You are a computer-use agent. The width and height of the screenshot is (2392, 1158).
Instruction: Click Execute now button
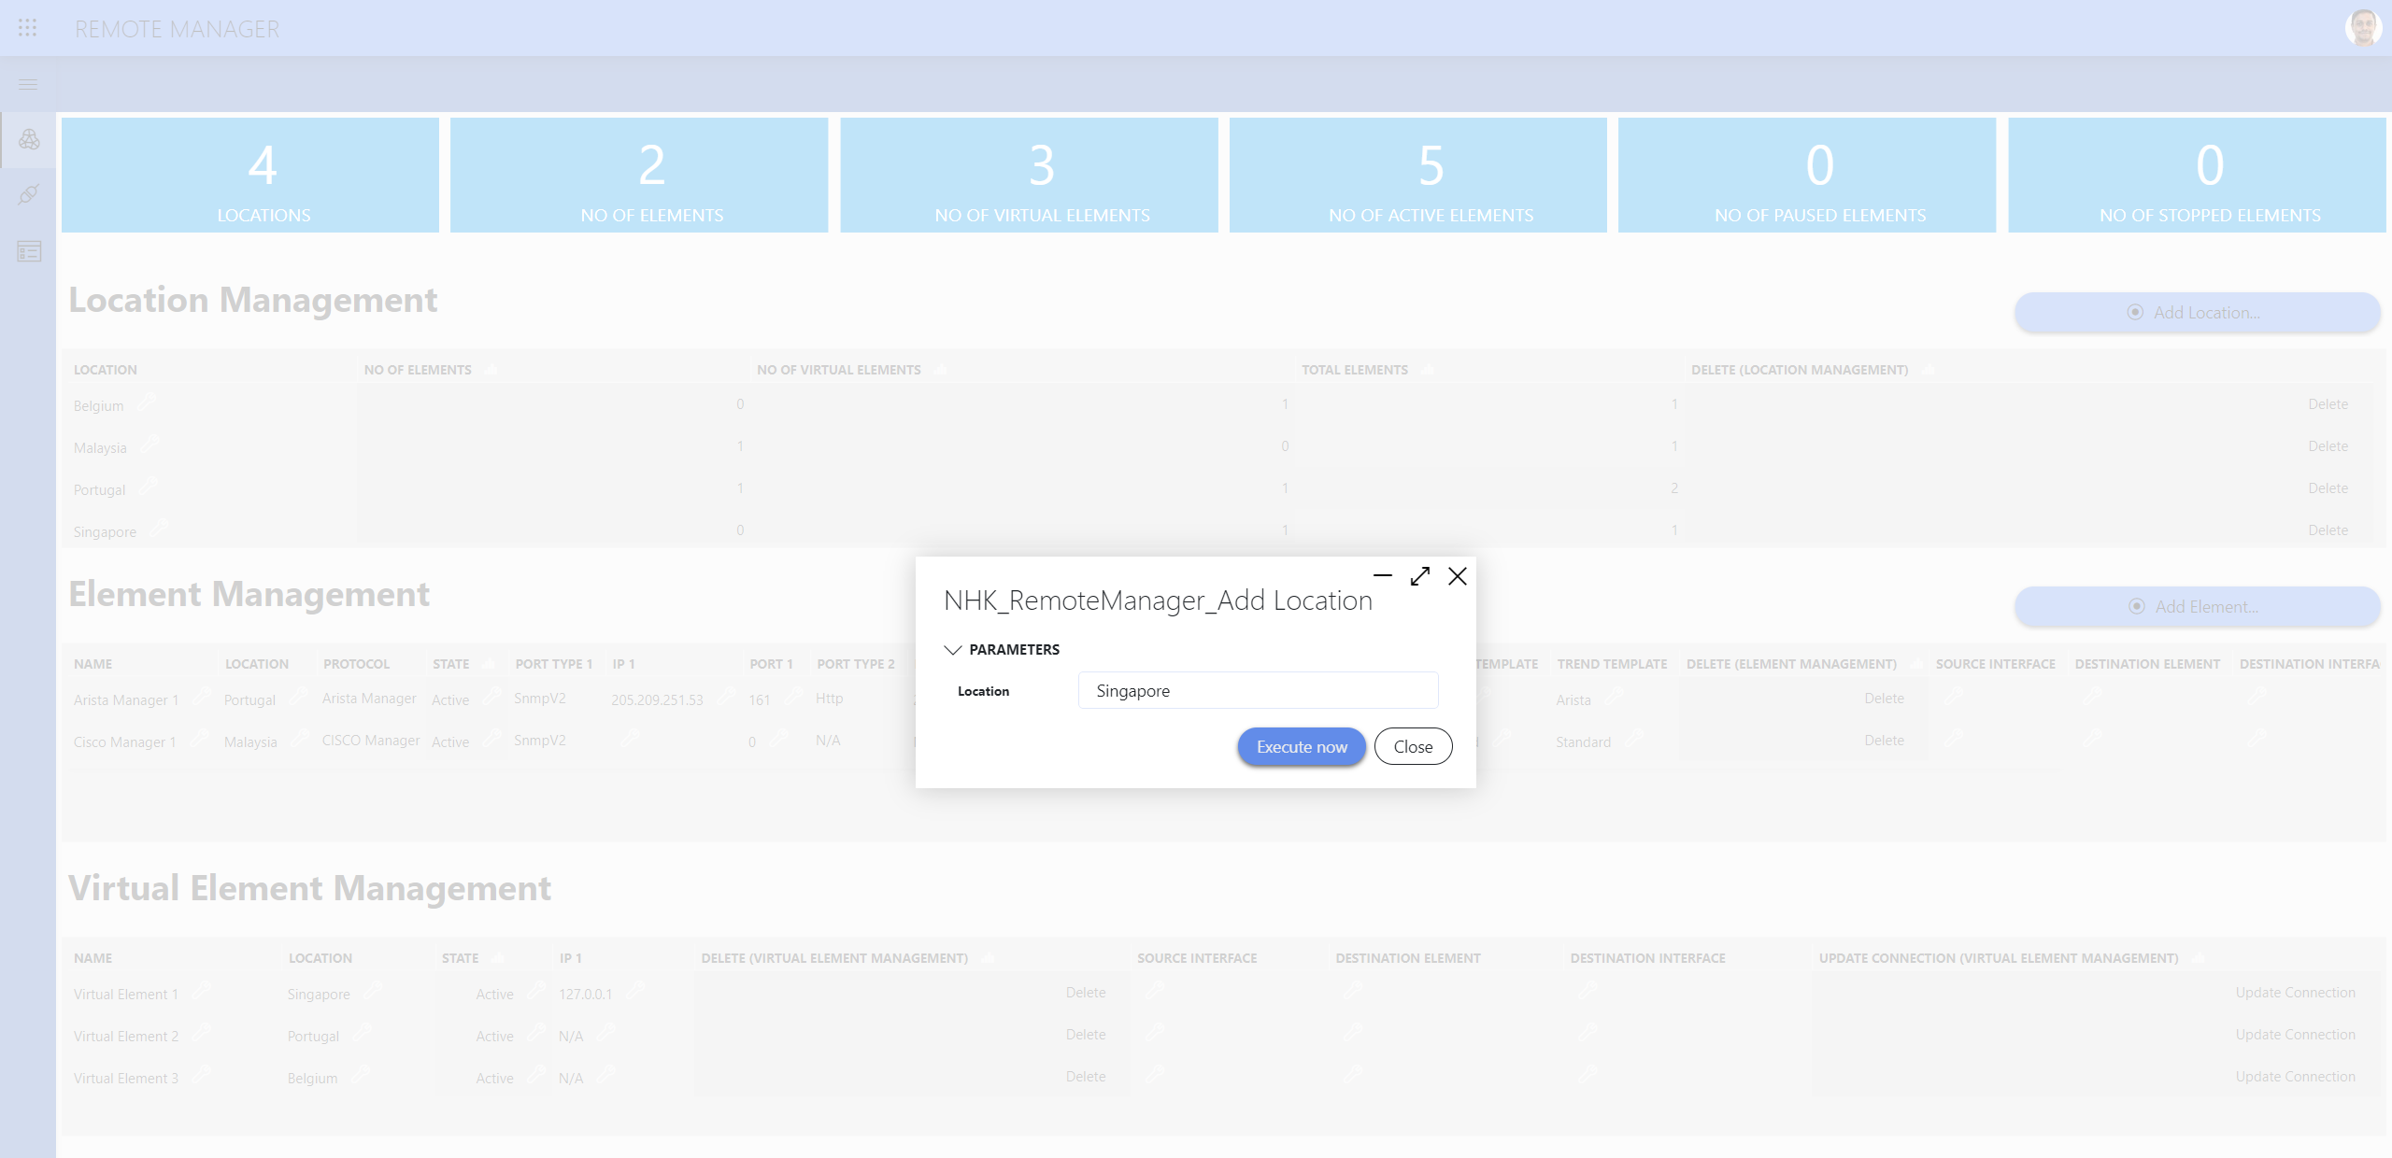point(1302,746)
